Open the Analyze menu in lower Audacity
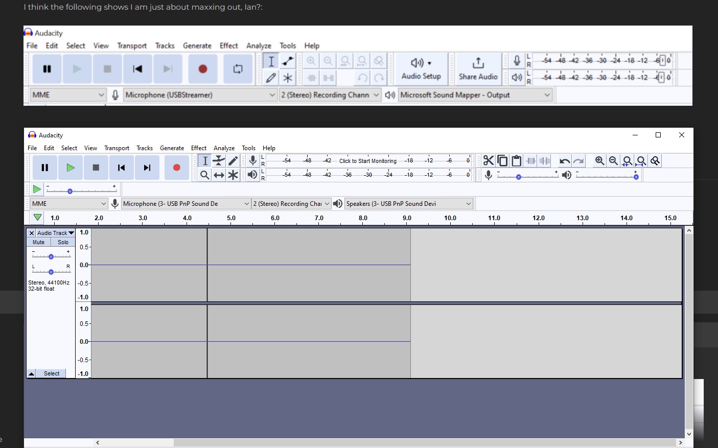 (x=224, y=148)
